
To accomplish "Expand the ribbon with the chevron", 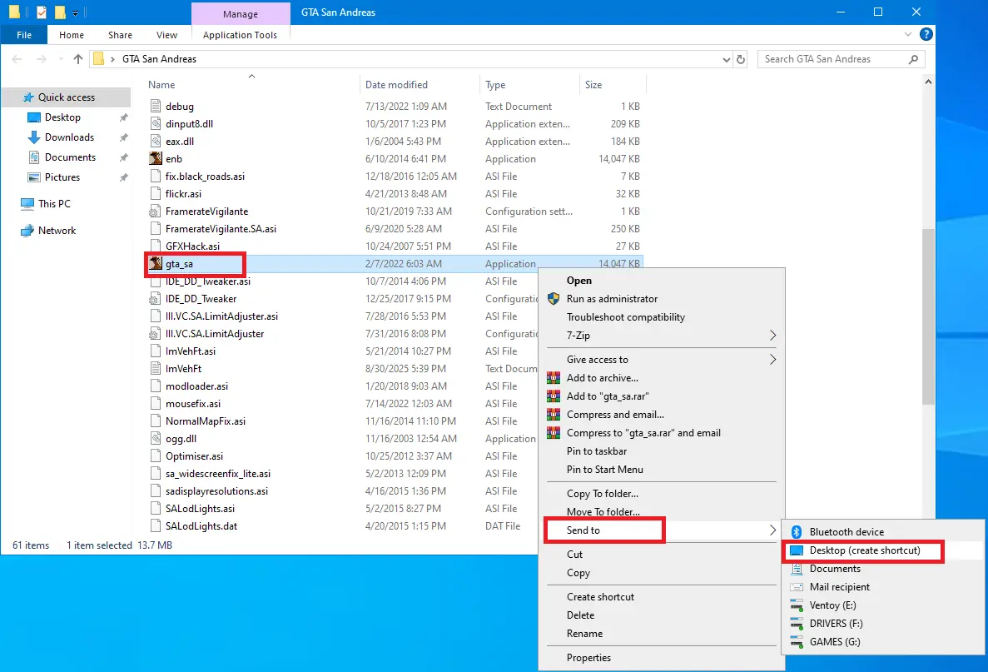I will 907,35.
